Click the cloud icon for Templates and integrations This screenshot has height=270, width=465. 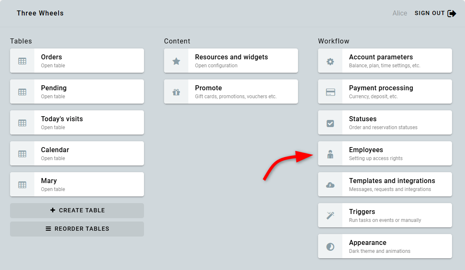330,185
